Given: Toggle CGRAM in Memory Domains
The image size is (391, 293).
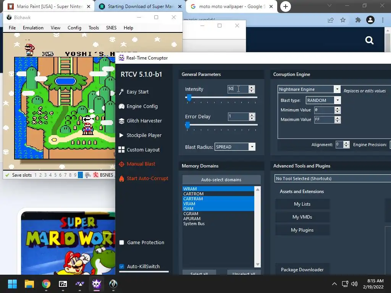Looking at the screenshot, I should click(218, 214).
